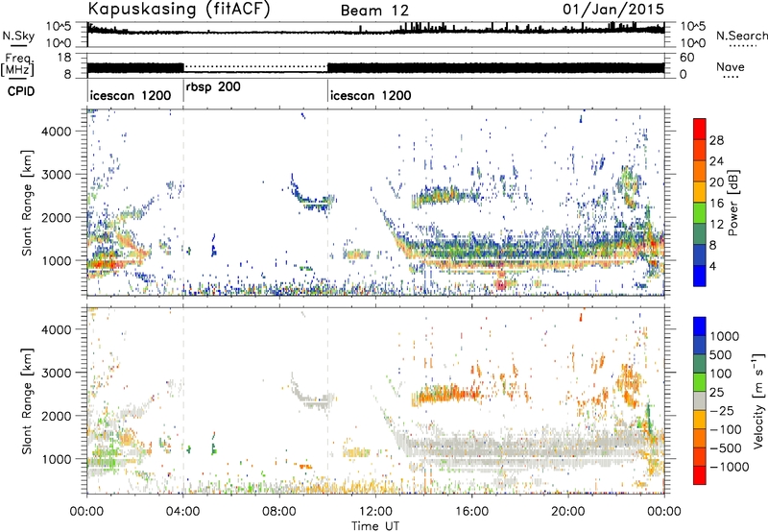Click the "N.Sky" legend label
The image size is (768, 532).
click(18, 36)
